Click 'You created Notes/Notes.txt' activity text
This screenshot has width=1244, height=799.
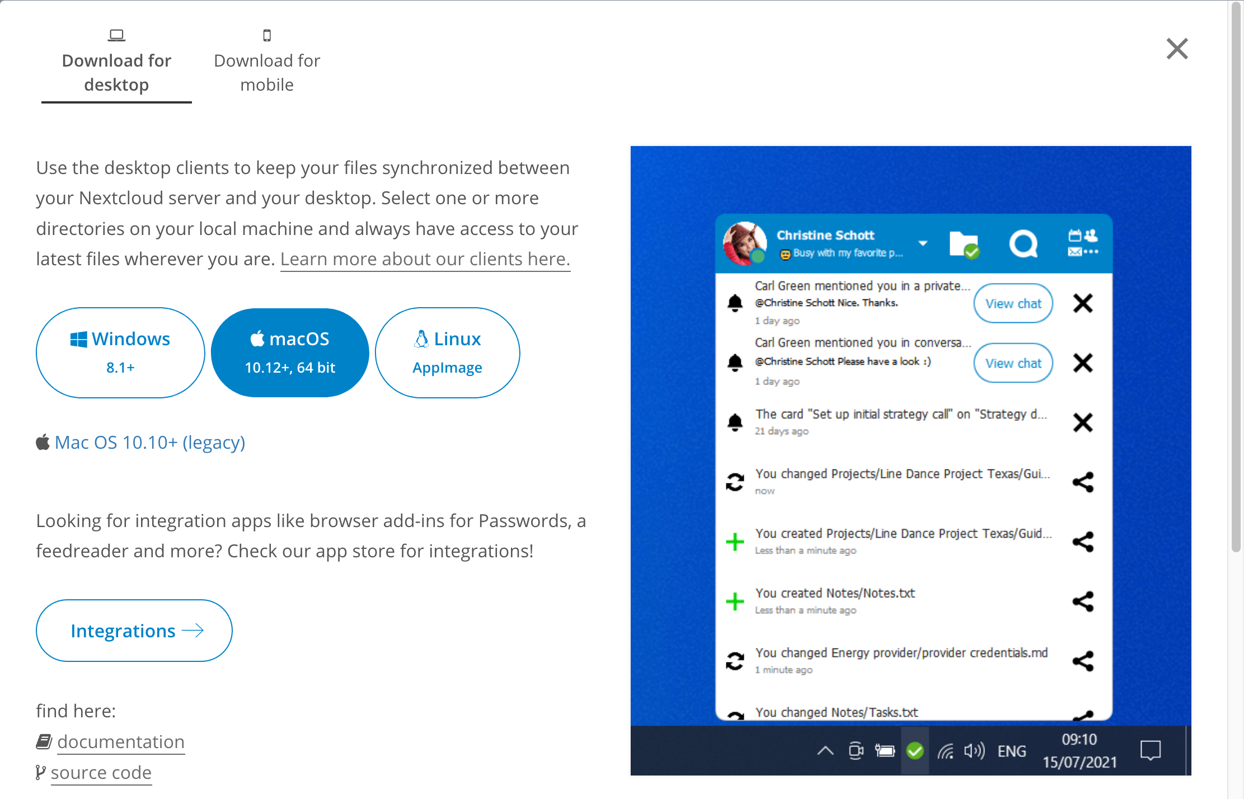click(835, 593)
